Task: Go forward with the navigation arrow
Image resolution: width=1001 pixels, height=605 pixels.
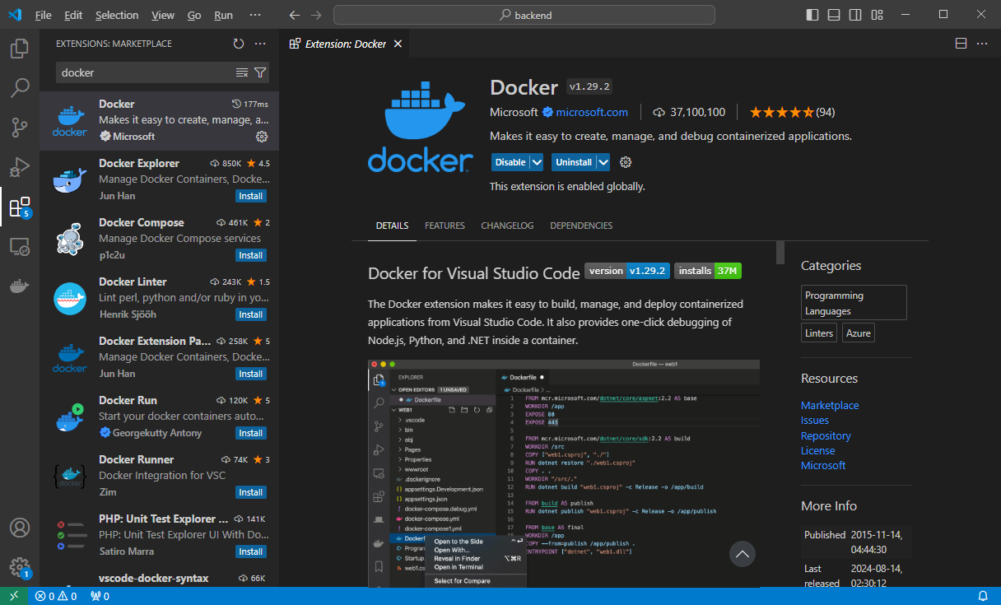Action: tap(317, 15)
